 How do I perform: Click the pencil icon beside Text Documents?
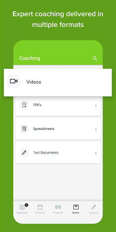pyautogui.click(x=24, y=153)
